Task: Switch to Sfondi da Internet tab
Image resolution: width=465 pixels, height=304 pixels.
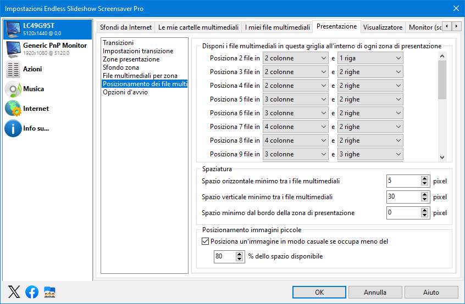Action: (x=126, y=27)
